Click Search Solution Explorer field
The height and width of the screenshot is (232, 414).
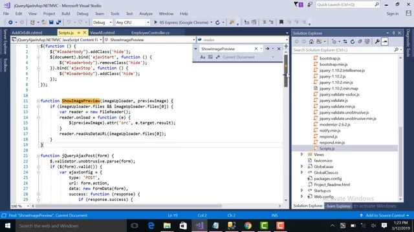(x=347, y=50)
